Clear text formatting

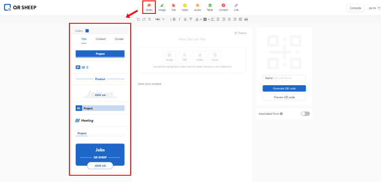(x=150, y=19)
